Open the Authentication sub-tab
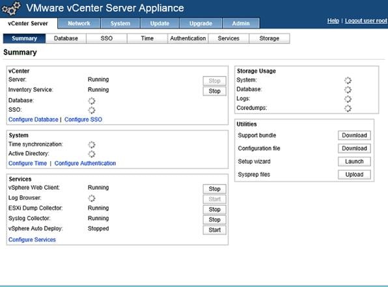Viewport: 388px width, 287px height. coord(187,38)
